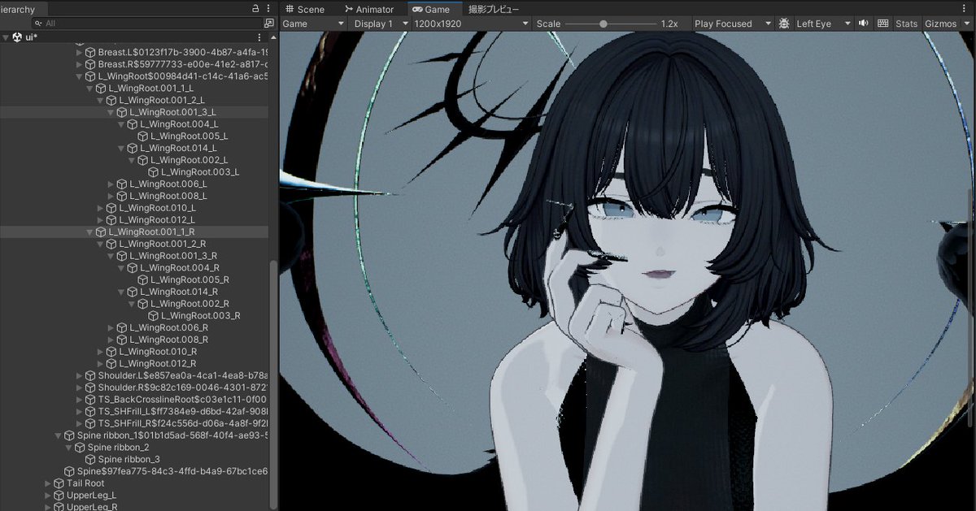Click the cube icon of UpperLeg_L
This screenshot has height=511, width=976.
(59, 495)
